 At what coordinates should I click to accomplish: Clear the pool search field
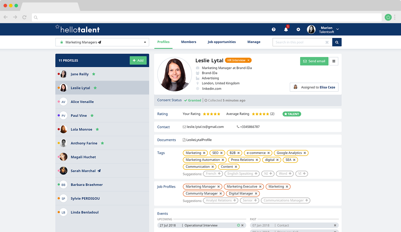click(327, 42)
